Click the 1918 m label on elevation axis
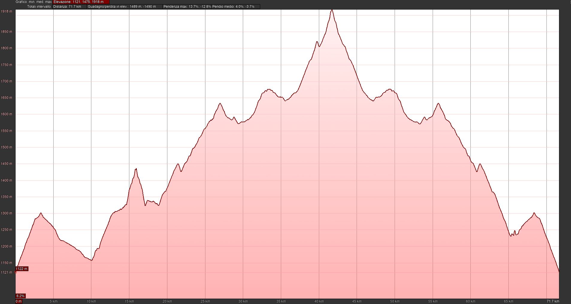Image resolution: width=571 pixels, height=304 pixels. coord(7,12)
